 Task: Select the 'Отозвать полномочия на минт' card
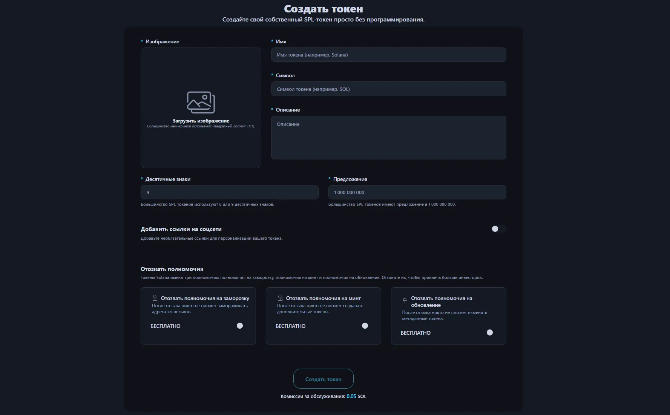[323, 316]
